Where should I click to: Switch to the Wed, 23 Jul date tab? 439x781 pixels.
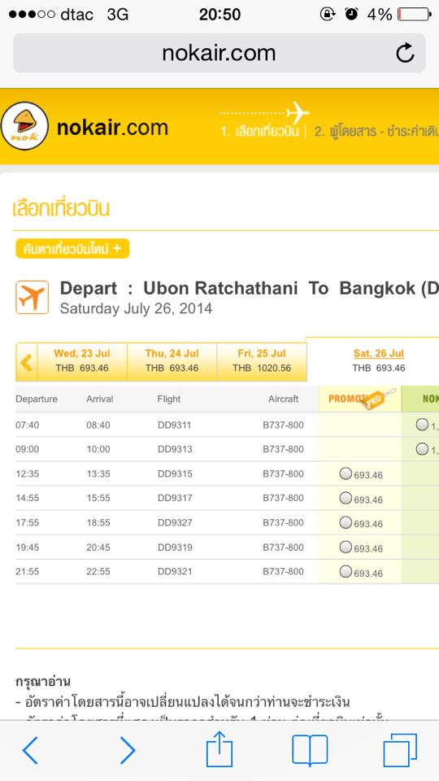[x=82, y=362]
